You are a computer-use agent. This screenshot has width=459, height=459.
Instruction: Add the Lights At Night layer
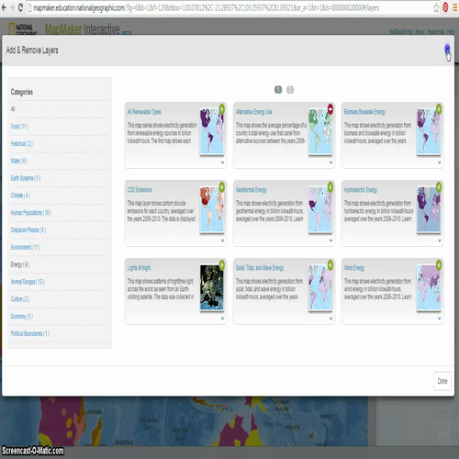coord(222,265)
